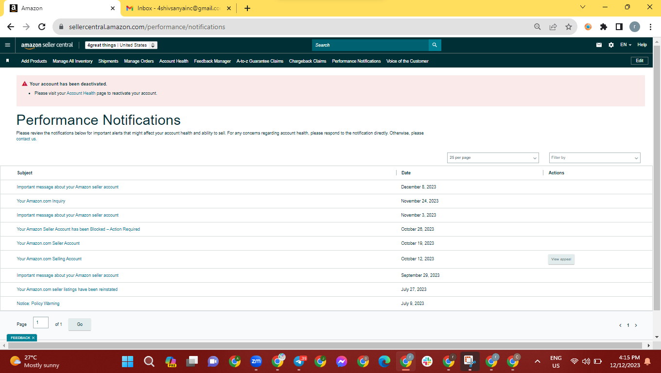The image size is (661, 373).
Task: Open the Notice: Policy Warning notification
Action: (x=38, y=304)
